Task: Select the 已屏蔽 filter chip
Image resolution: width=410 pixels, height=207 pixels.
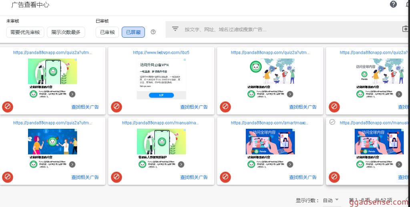Action: point(133,32)
